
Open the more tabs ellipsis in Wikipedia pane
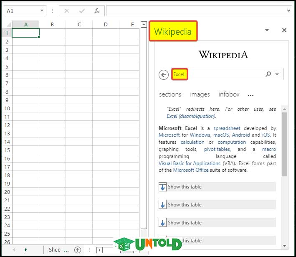point(250,95)
